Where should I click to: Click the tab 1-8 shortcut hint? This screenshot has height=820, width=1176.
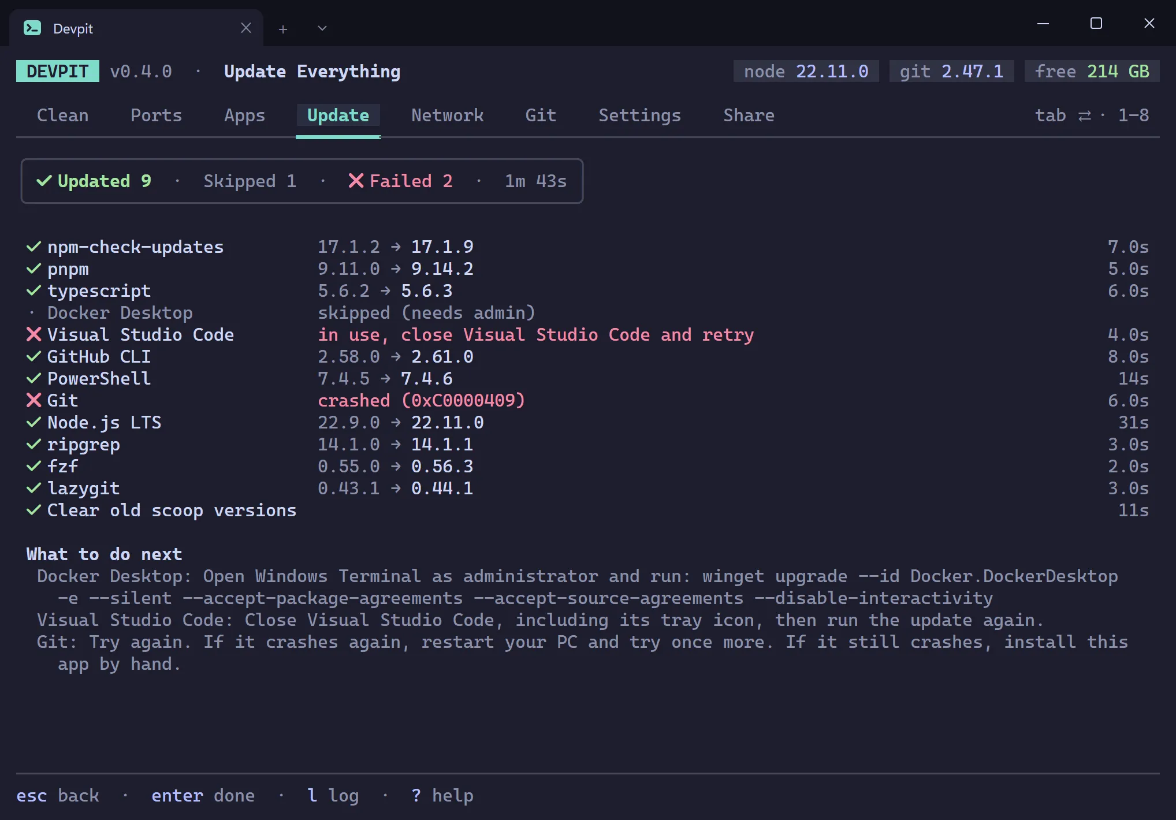(1092, 115)
